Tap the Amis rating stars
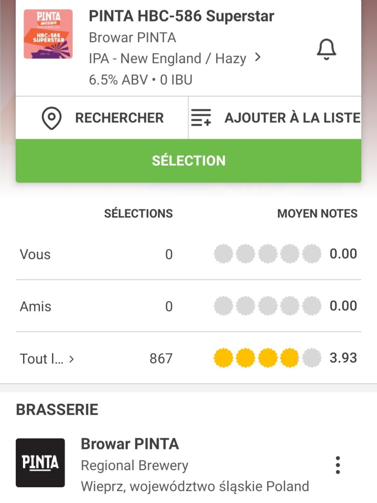 tap(267, 306)
